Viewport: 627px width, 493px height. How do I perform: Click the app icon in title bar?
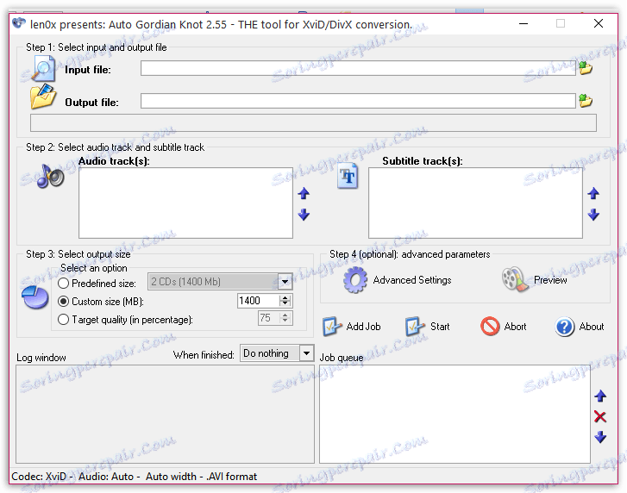click(x=19, y=23)
